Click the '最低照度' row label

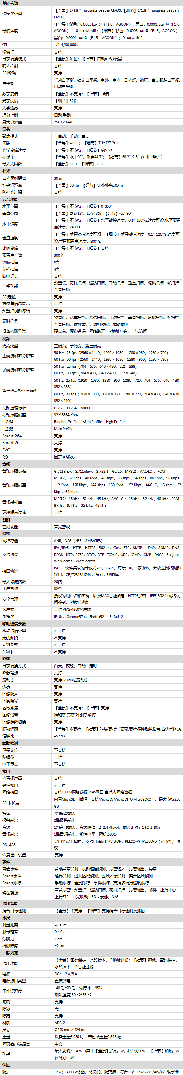[11, 31]
